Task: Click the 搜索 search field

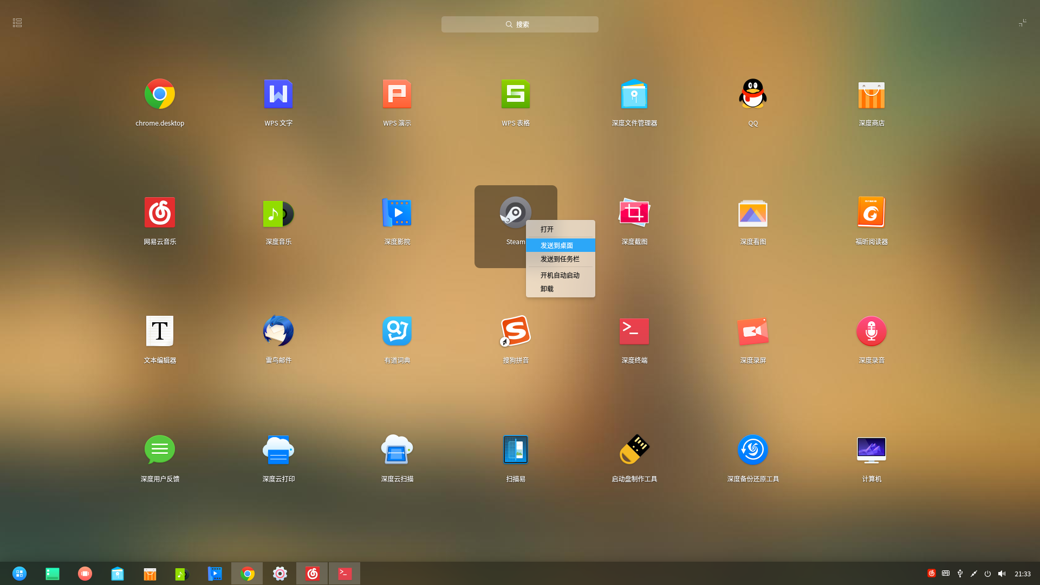Action: click(519, 24)
